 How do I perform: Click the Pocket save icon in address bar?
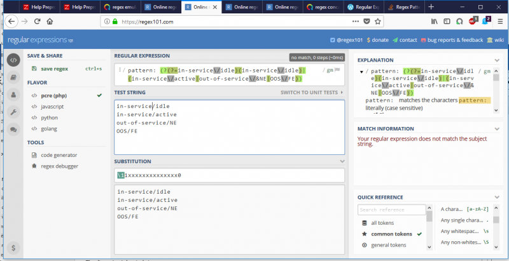tap(366, 22)
